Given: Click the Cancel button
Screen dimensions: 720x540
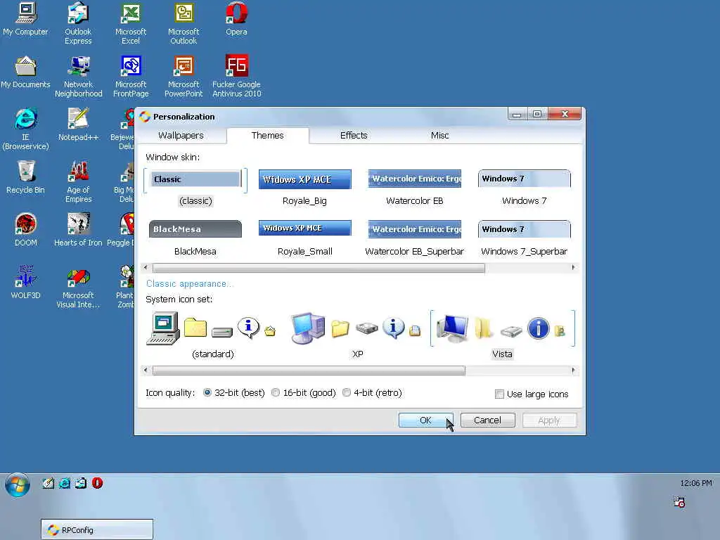Looking at the screenshot, I should [488, 420].
